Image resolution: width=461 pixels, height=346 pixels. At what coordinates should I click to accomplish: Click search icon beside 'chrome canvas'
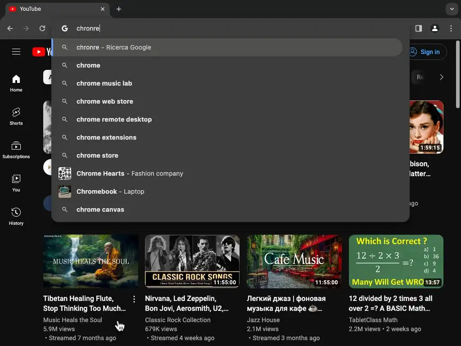click(x=65, y=209)
